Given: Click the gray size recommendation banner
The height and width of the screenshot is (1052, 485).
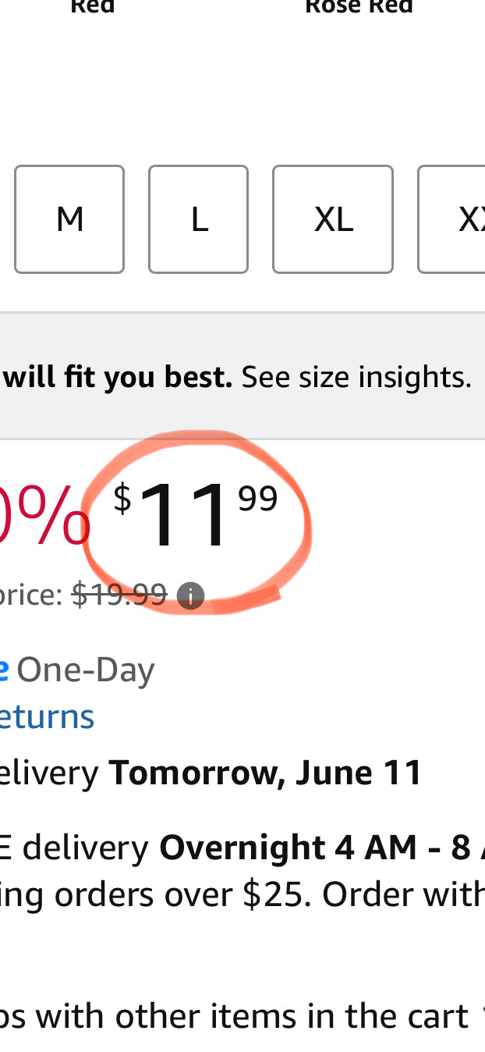Looking at the screenshot, I should pos(242,376).
